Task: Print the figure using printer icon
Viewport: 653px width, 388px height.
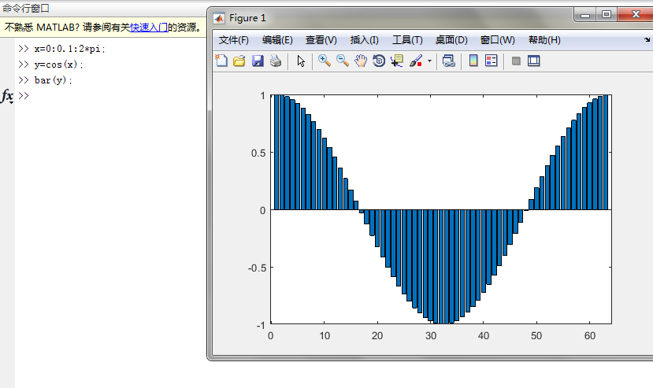Action: point(276,61)
